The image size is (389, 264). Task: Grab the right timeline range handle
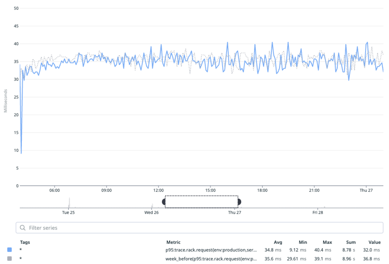239,202
